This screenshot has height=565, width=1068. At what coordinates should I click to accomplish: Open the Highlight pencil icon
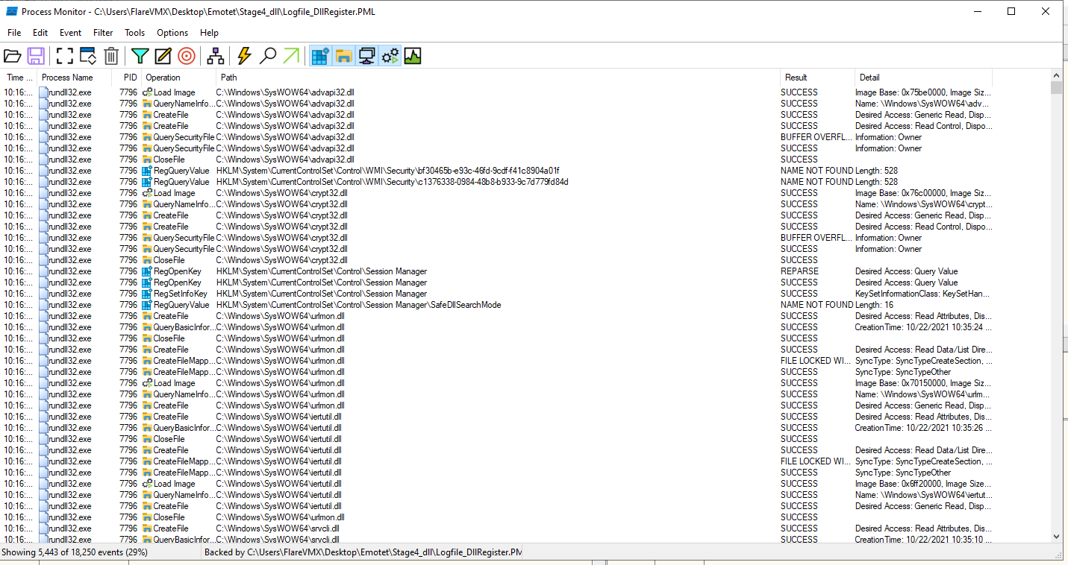(x=163, y=56)
